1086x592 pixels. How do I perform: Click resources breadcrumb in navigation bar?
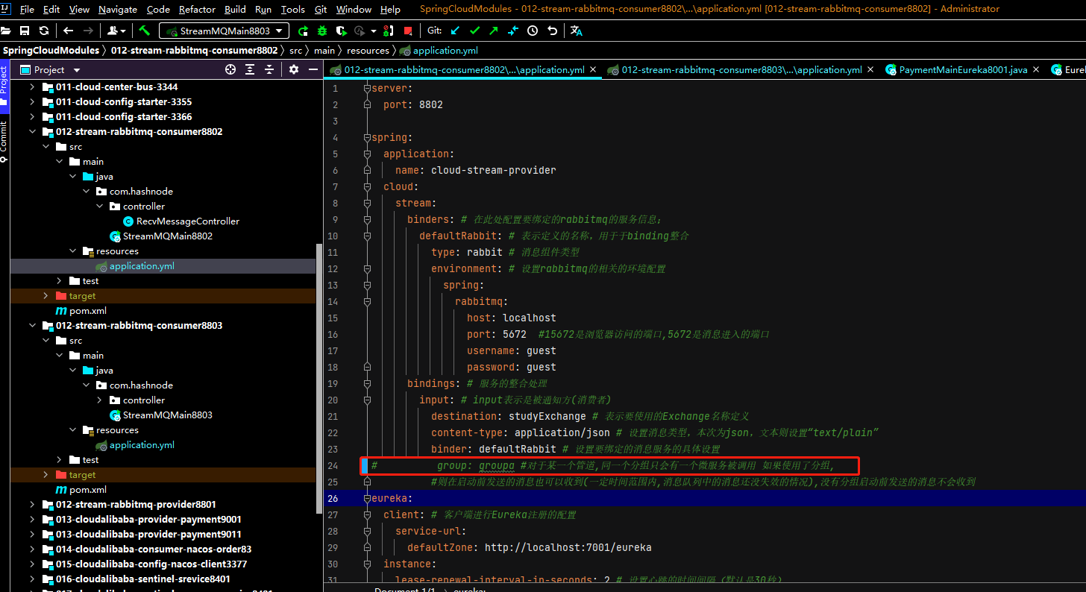[368, 50]
